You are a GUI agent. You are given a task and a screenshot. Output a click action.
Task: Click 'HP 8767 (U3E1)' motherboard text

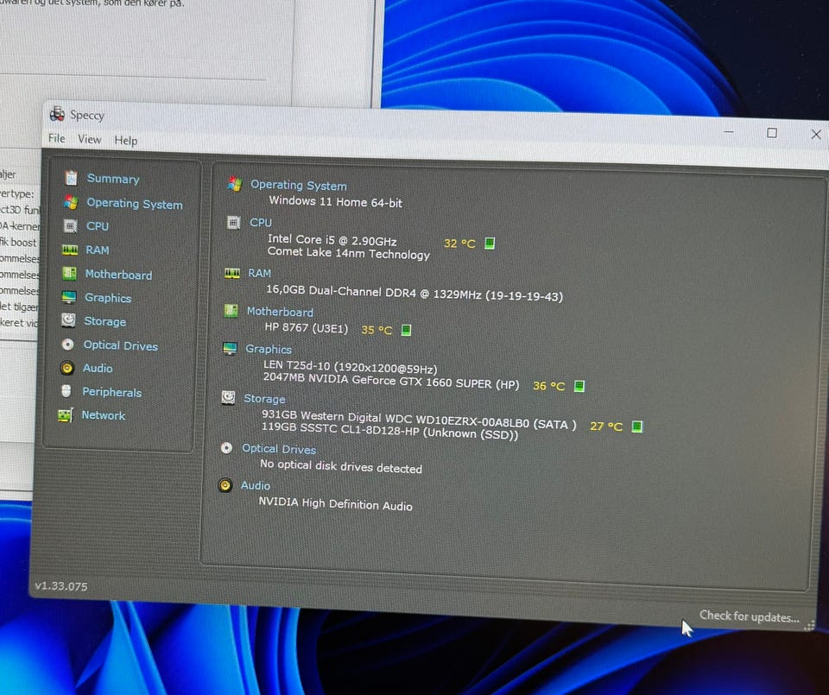coord(307,328)
